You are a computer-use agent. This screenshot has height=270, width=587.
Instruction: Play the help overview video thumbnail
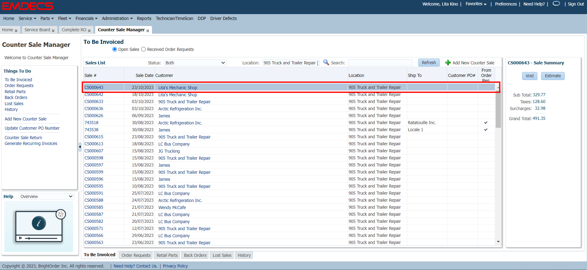click(x=39, y=223)
